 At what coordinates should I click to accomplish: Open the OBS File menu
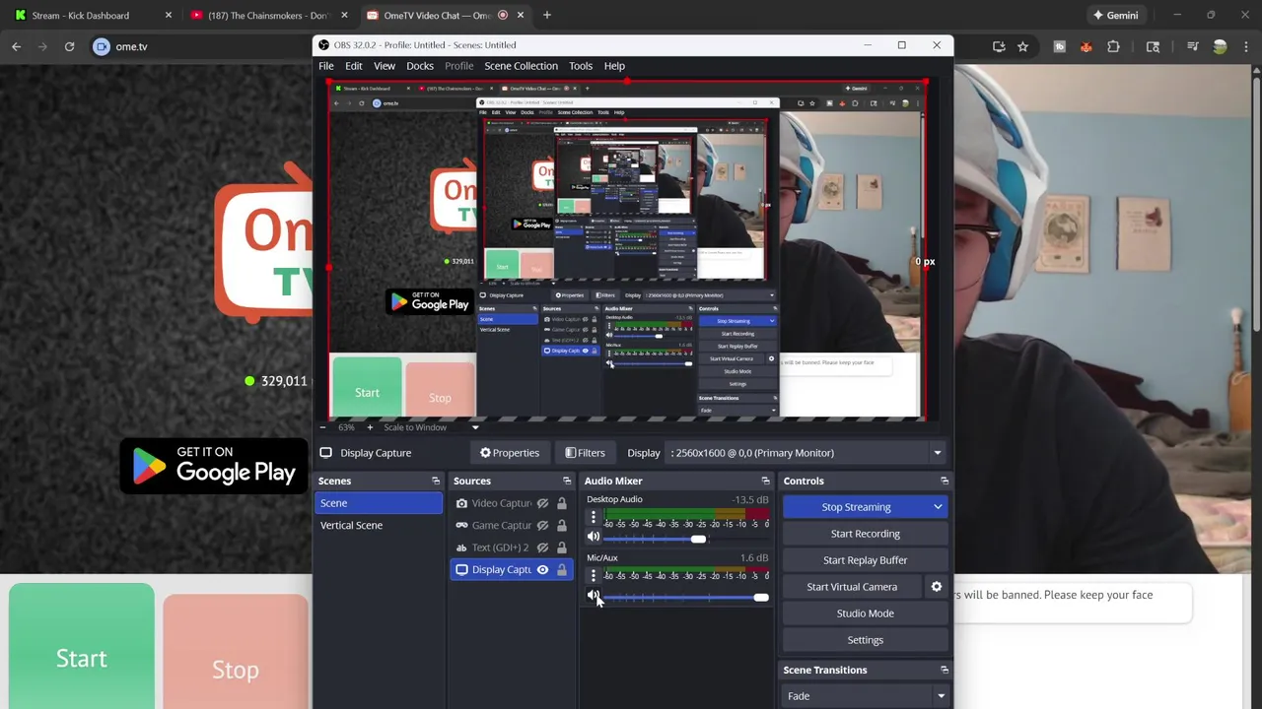click(325, 66)
